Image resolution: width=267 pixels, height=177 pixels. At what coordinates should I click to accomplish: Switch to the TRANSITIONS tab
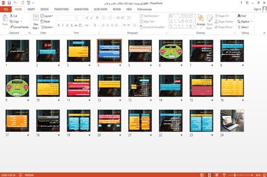point(61,9)
